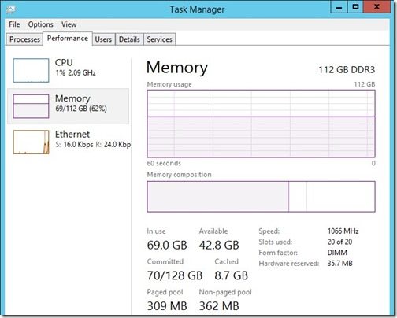This screenshot has height=318, width=397.
Task: Click the in-use segment of Memory composition
Action: coord(218,196)
